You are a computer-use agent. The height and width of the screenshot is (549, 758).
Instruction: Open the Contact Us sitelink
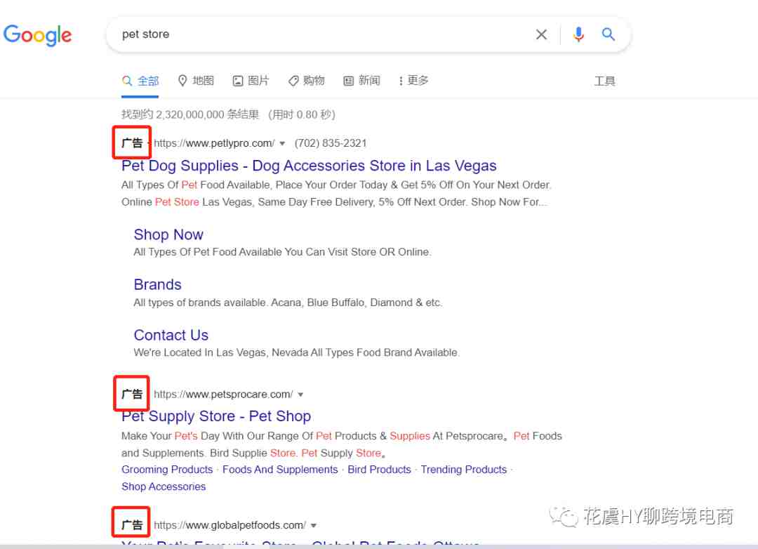click(x=171, y=335)
